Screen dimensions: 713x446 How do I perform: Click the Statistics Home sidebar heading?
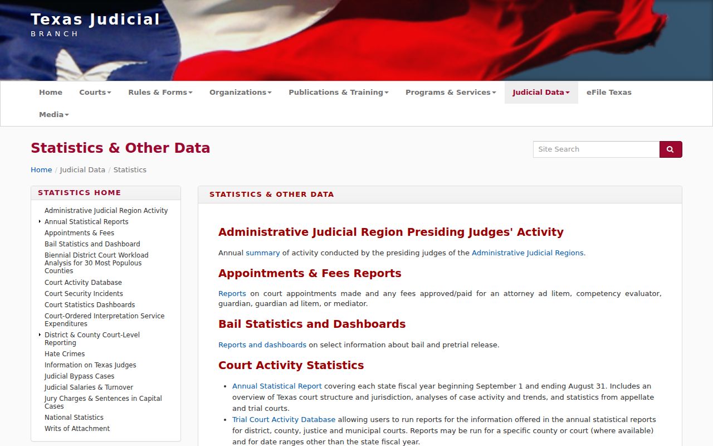tap(79, 193)
